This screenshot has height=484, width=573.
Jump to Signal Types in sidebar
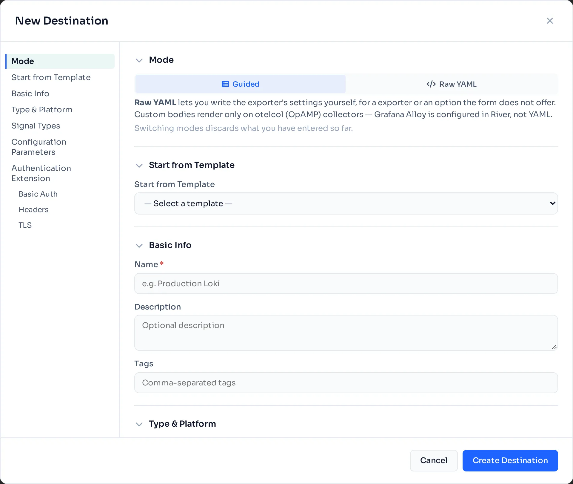60,126
